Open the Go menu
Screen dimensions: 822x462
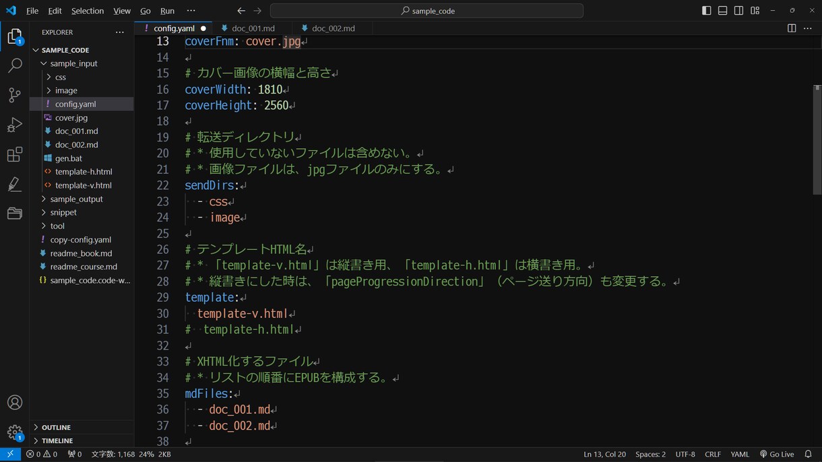click(146, 11)
